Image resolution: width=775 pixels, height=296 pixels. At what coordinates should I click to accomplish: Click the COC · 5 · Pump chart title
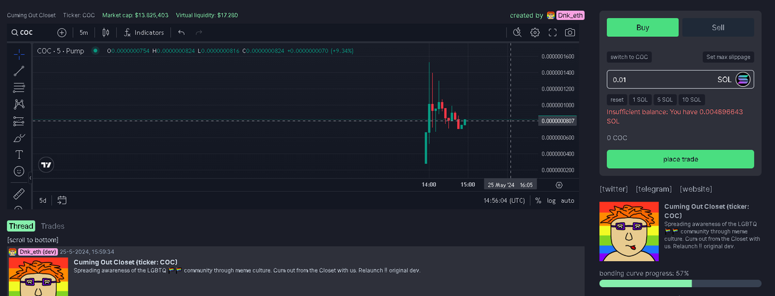tap(62, 50)
